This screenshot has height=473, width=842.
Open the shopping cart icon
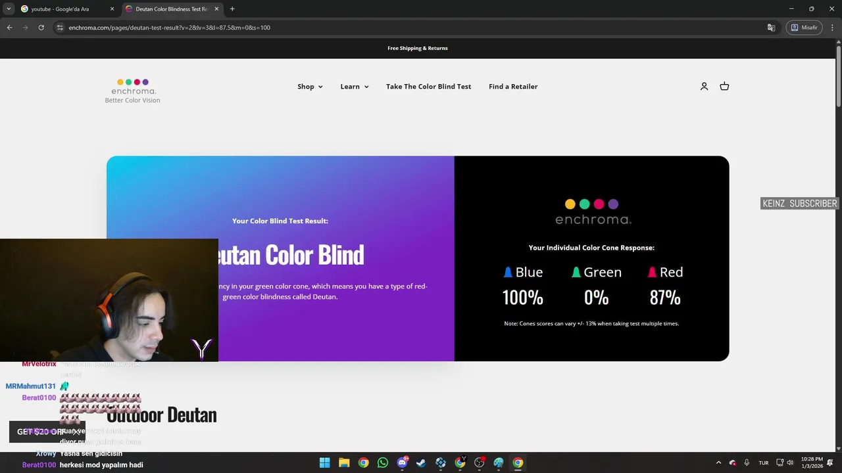click(724, 86)
